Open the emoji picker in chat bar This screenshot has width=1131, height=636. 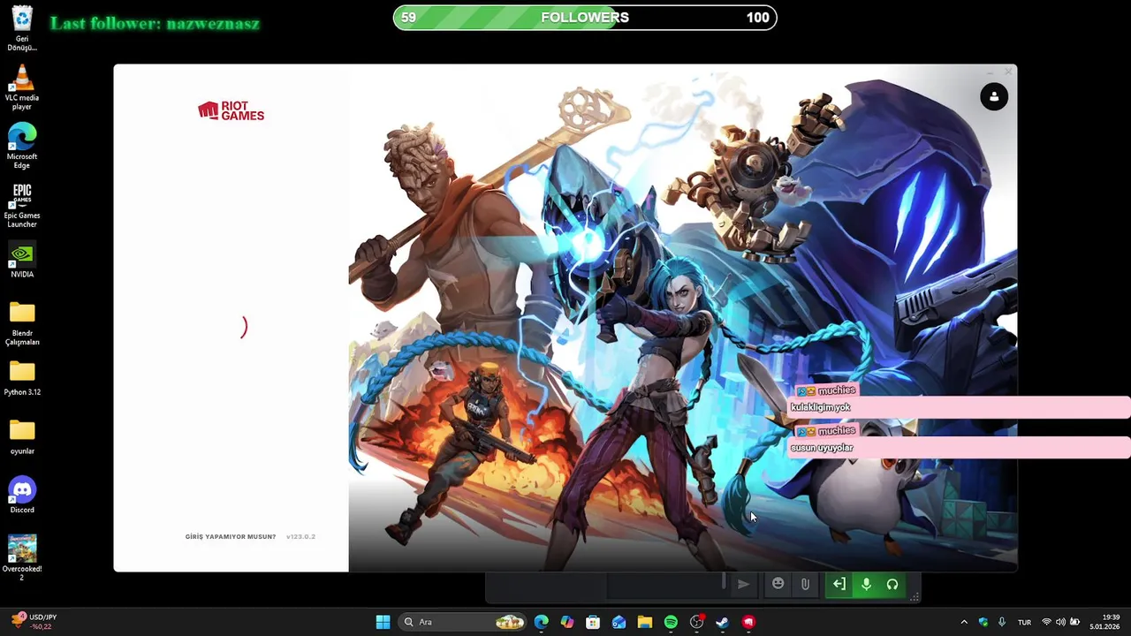coord(778,583)
